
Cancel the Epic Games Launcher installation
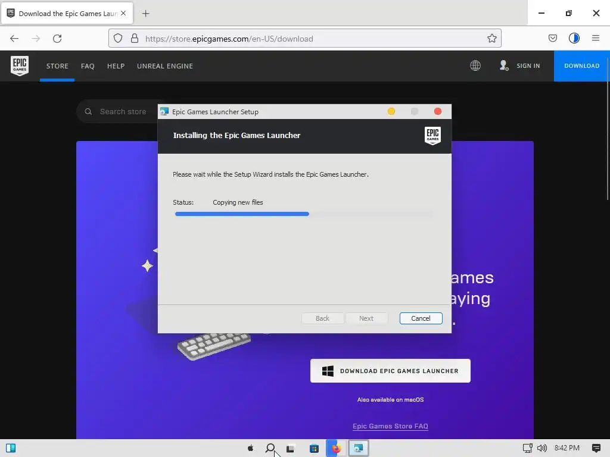421,318
